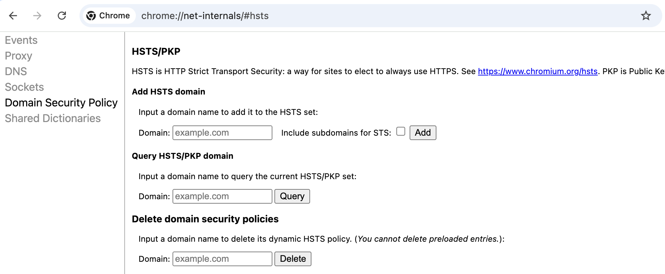Reload the page with the refresh icon
Viewport: 665px width, 274px height.
pyautogui.click(x=62, y=16)
